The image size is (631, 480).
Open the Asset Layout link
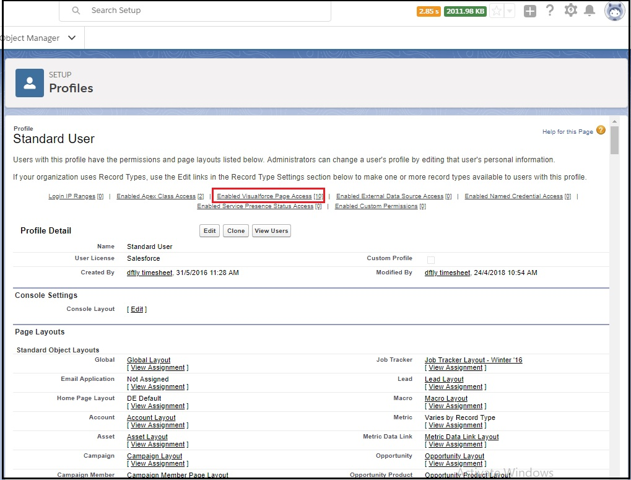[x=147, y=437]
